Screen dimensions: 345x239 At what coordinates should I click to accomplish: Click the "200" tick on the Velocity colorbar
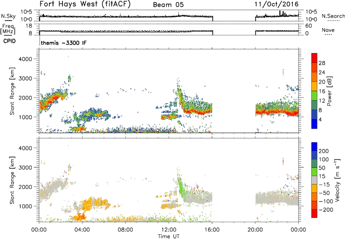[324, 151]
